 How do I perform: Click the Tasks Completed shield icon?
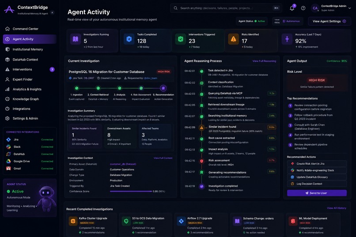[129, 39]
